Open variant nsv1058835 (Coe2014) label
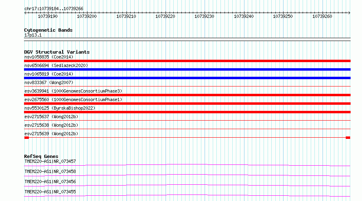Screen dimensions: 362x201 click(x=49, y=57)
